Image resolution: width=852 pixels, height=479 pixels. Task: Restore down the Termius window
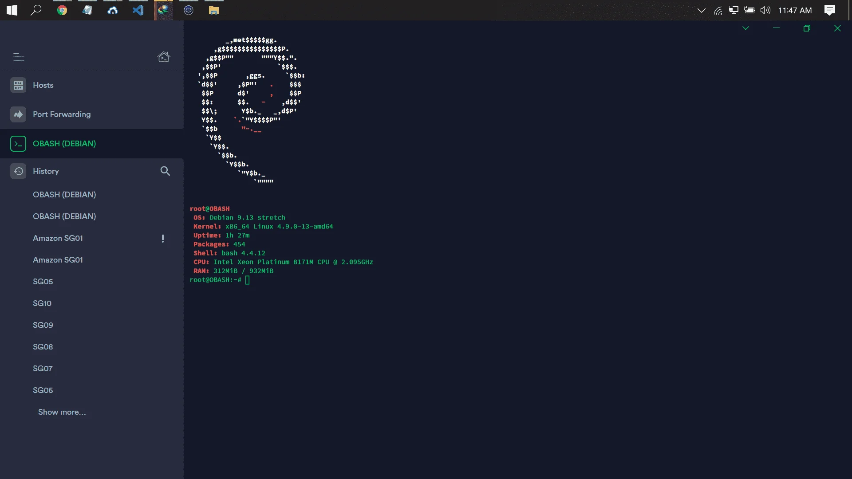click(807, 28)
